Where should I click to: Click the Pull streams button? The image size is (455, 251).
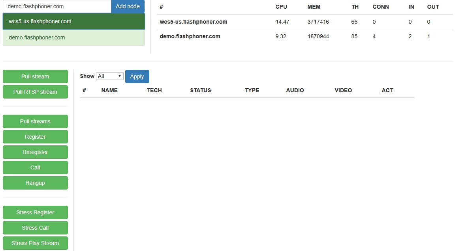point(35,121)
